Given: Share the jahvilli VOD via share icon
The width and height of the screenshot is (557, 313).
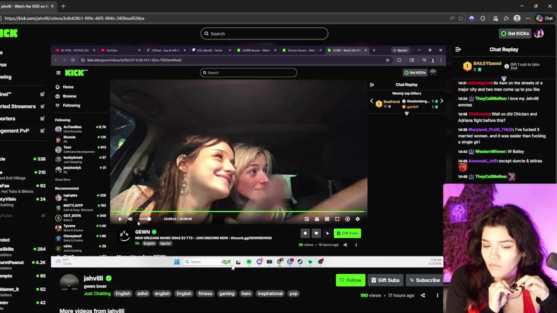Looking at the screenshot, I should 423,296.
